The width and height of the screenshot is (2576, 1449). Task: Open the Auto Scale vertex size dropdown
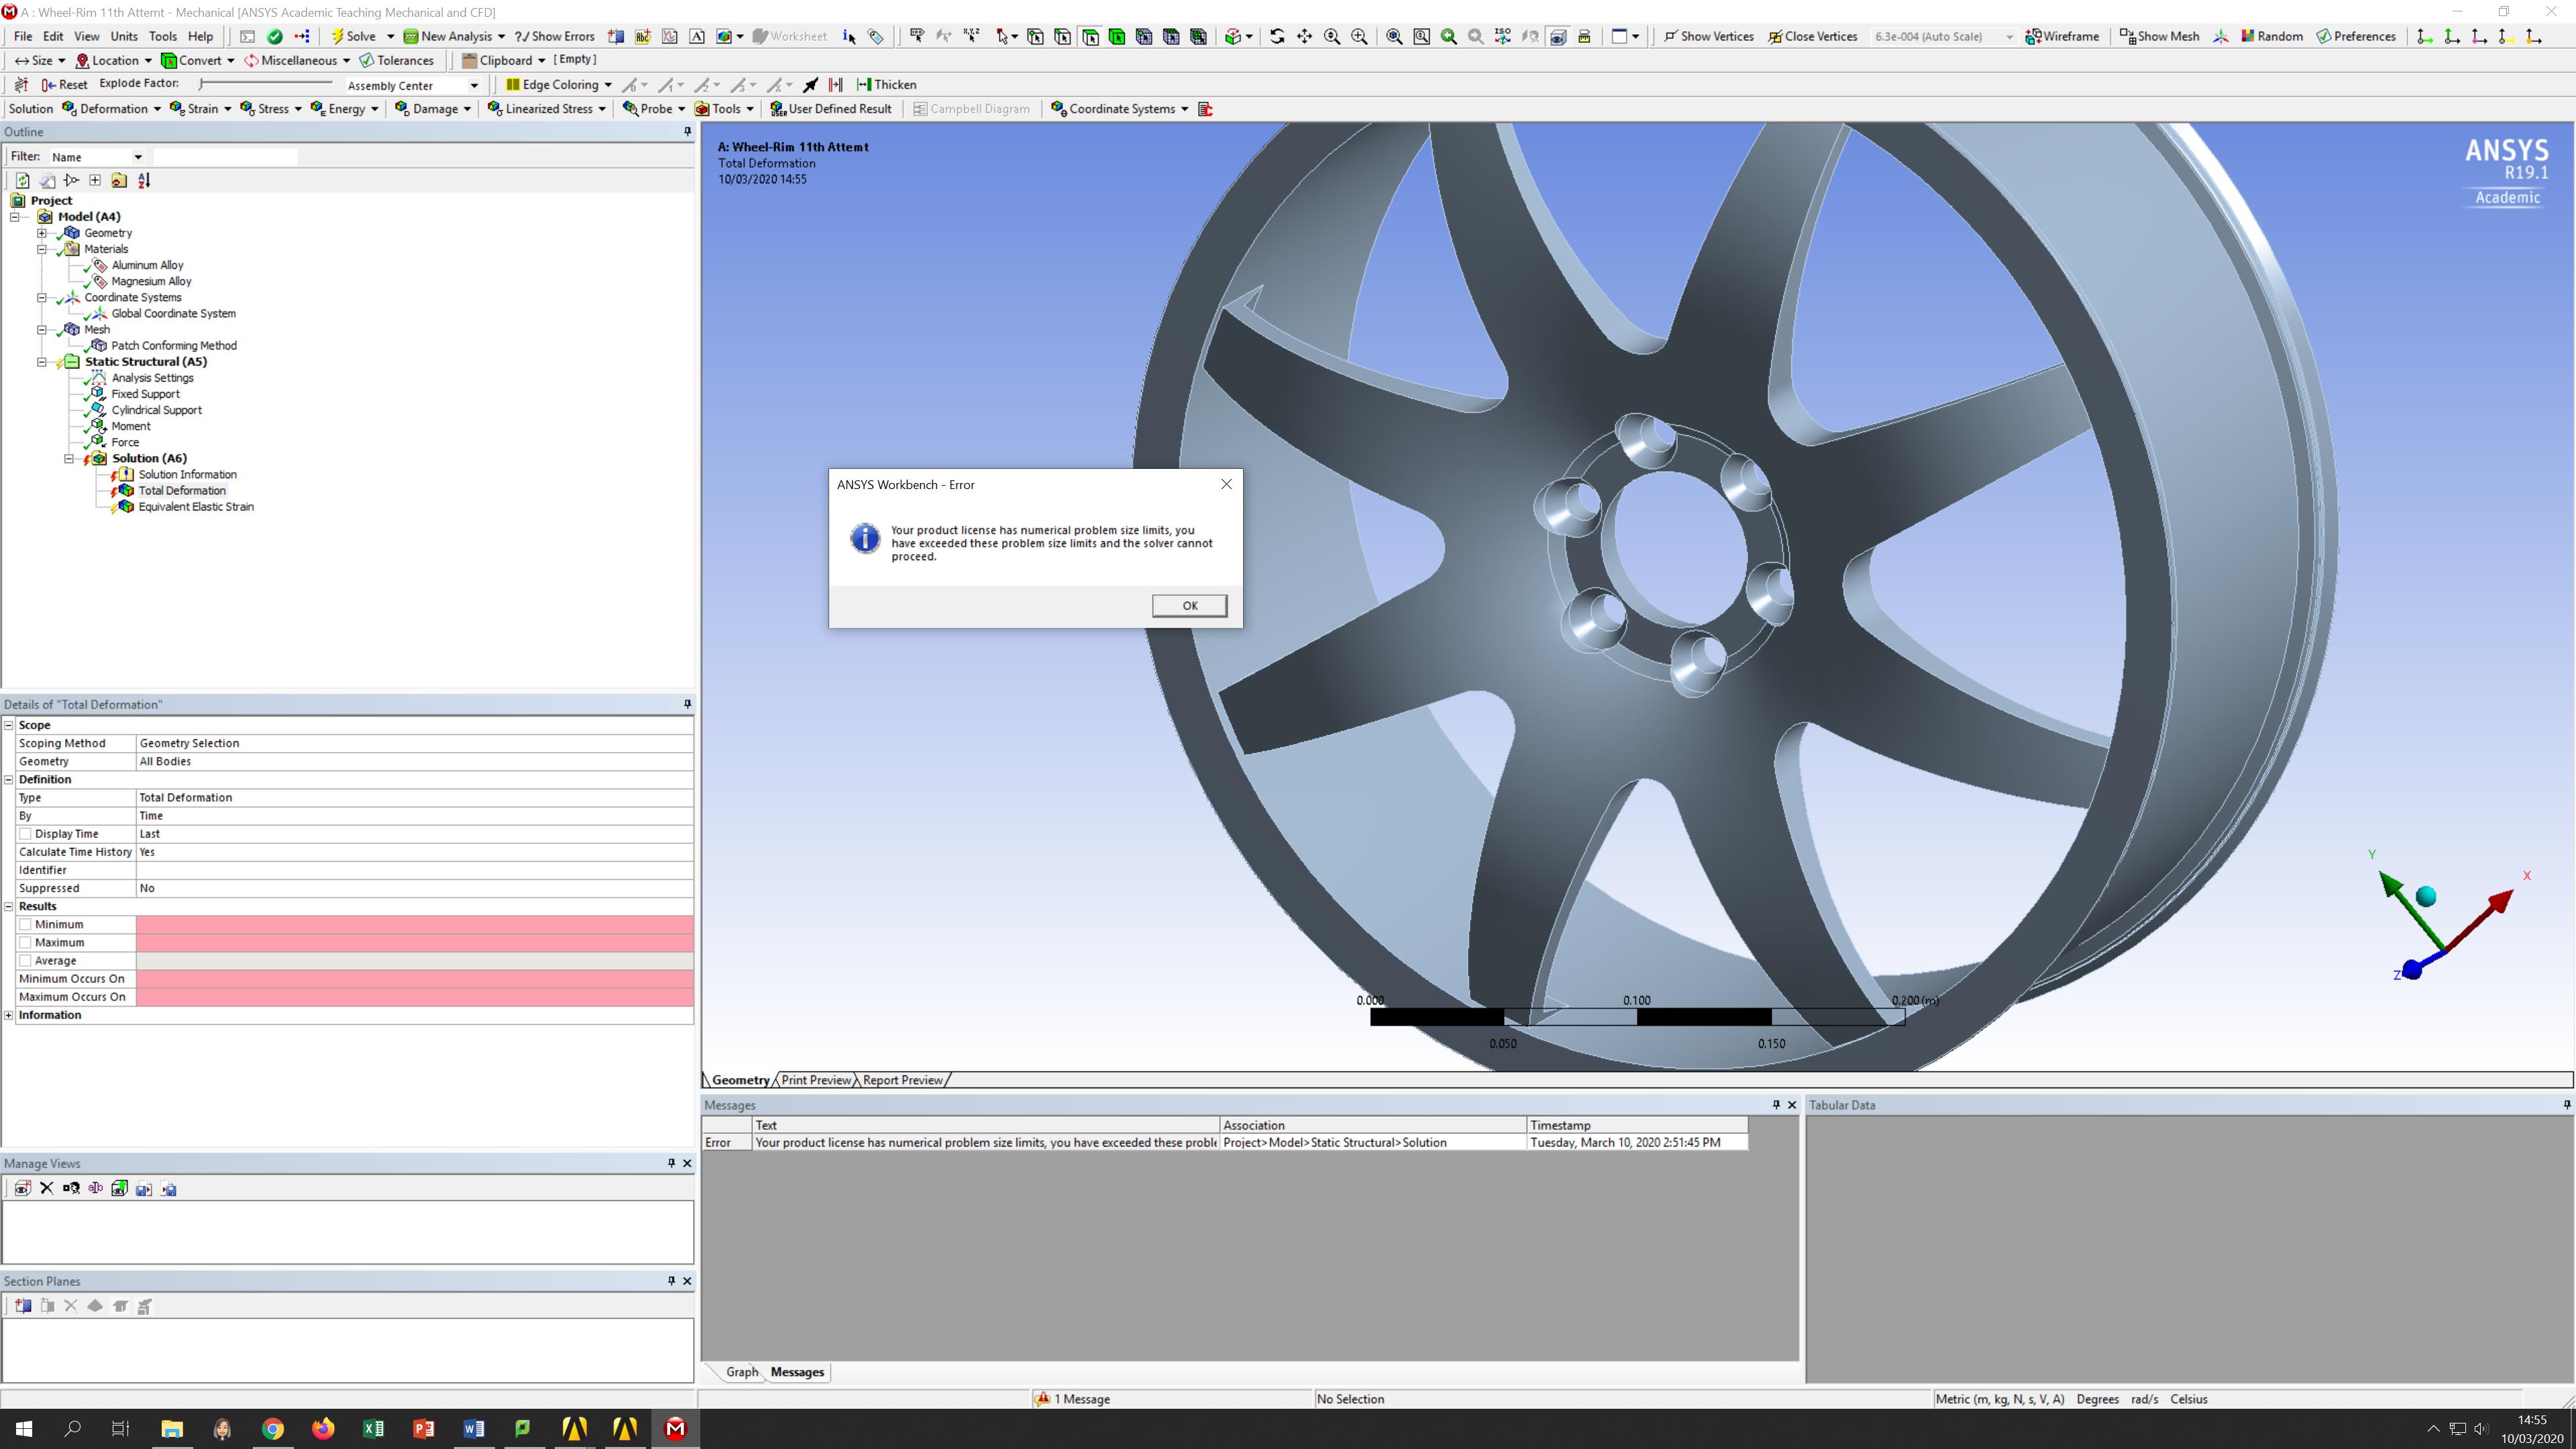pyautogui.click(x=1943, y=36)
